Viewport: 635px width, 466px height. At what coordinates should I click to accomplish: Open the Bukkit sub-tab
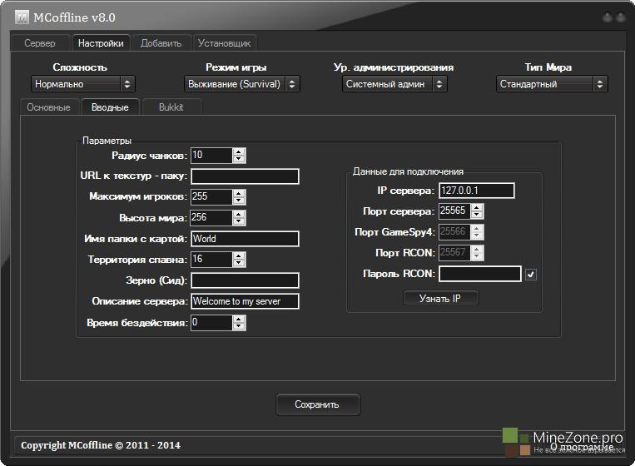pyautogui.click(x=171, y=107)
